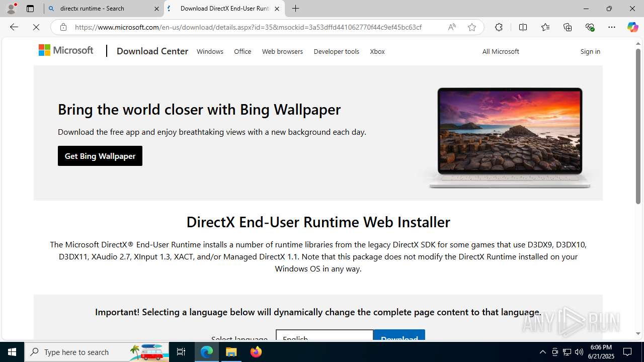This screenshot has height=362, width=644.
Task: View site information lock icon
Action: click(x=63, y=27)
